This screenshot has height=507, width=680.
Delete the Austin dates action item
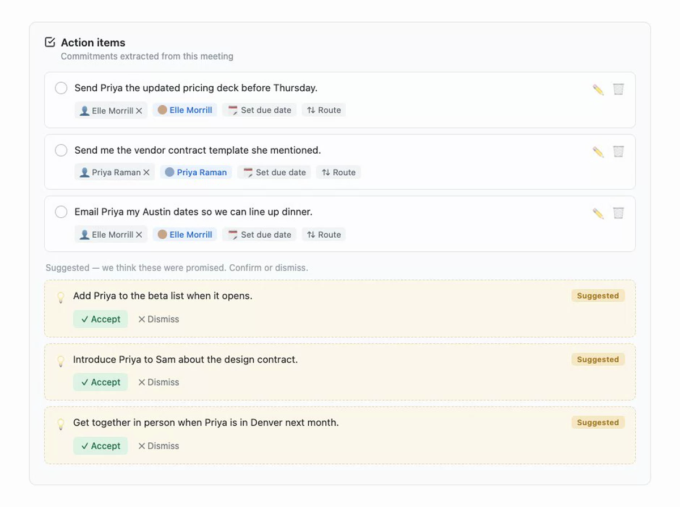coord(618,213)
